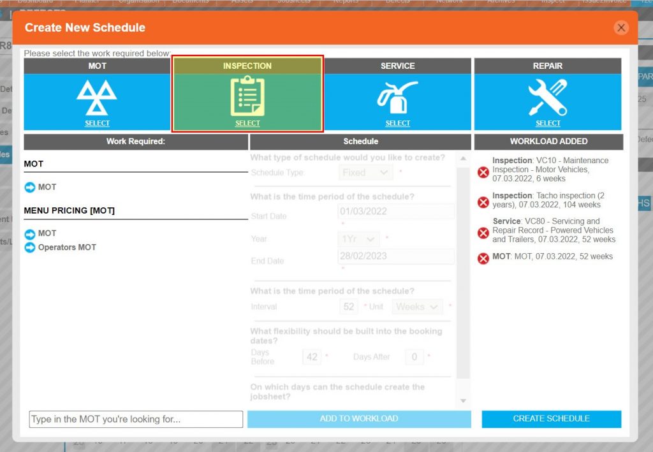
Task: Open the Unit dropdown showing Weeks
Action: pyautogui.click(x=417, y=307)
